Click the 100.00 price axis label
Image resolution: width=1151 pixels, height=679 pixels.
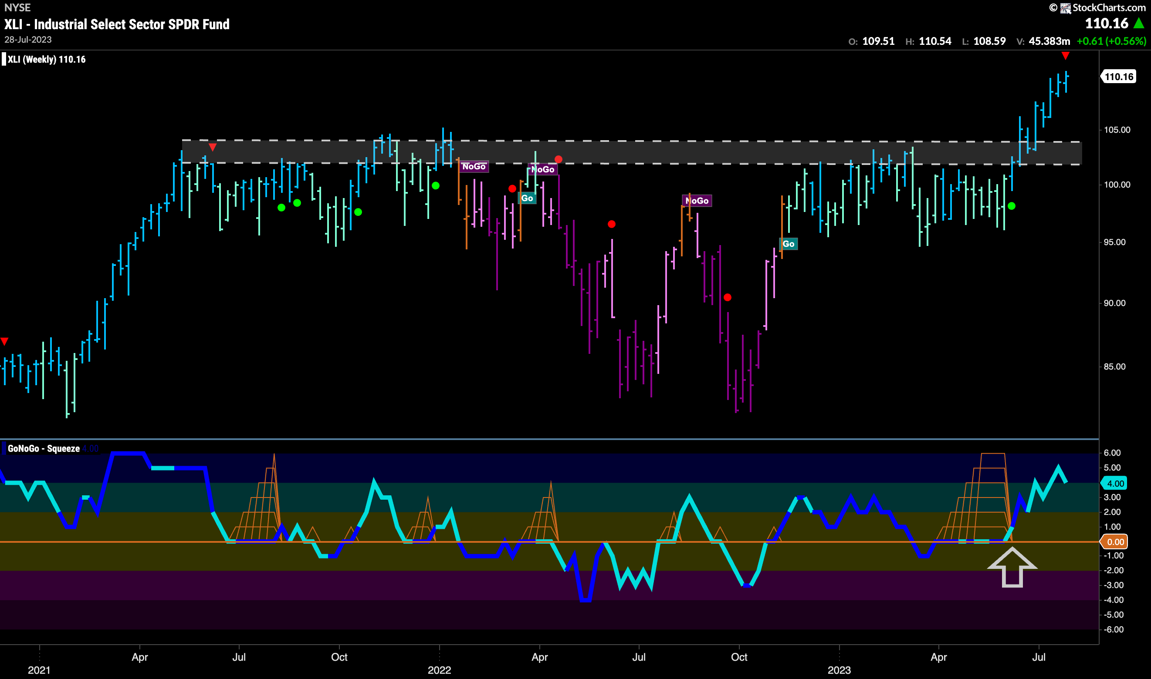click(1117, 185)
